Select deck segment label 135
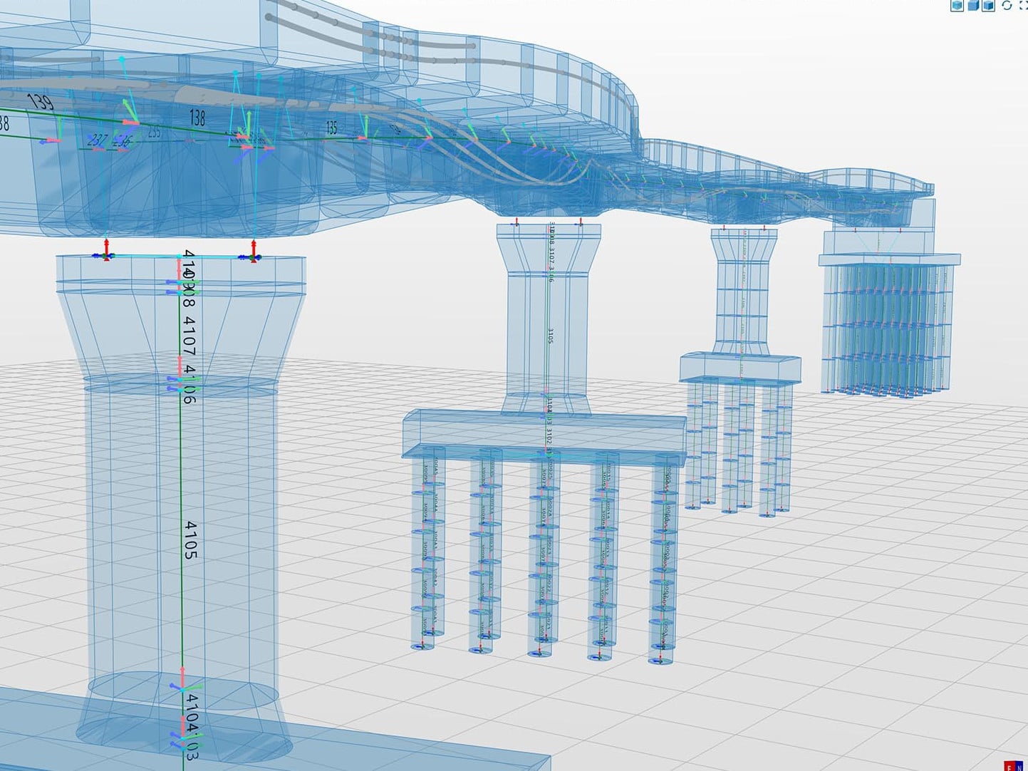This screenshot has height=771, width=1028. point(331,128)
